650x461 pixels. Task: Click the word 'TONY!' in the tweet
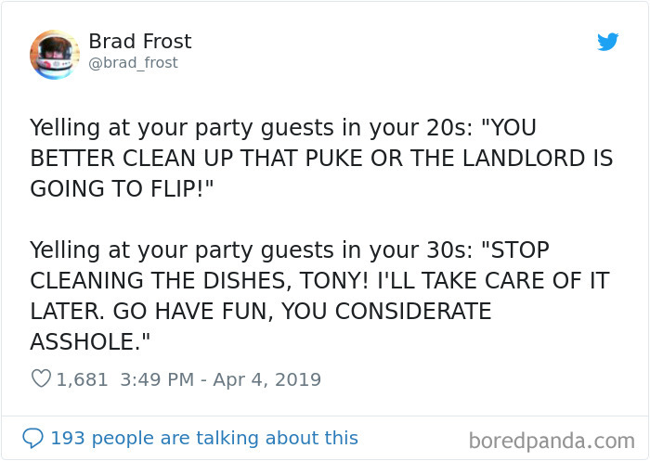click(x=333, y=281)
